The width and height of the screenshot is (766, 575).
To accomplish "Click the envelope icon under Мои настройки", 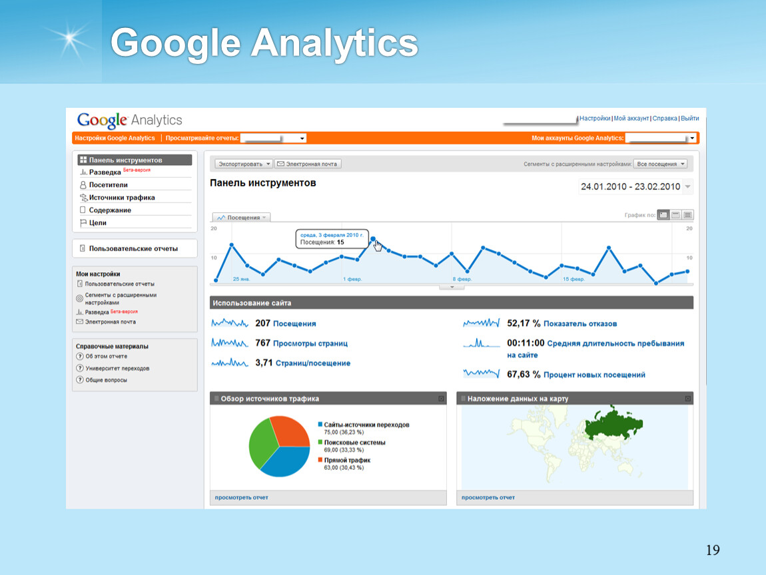I will coord(80,321).
